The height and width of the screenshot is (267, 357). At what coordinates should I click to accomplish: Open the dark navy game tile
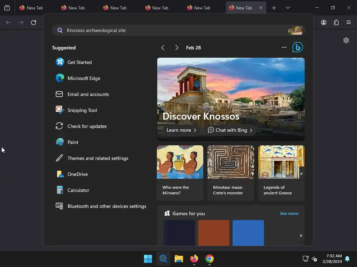[179, 233]
